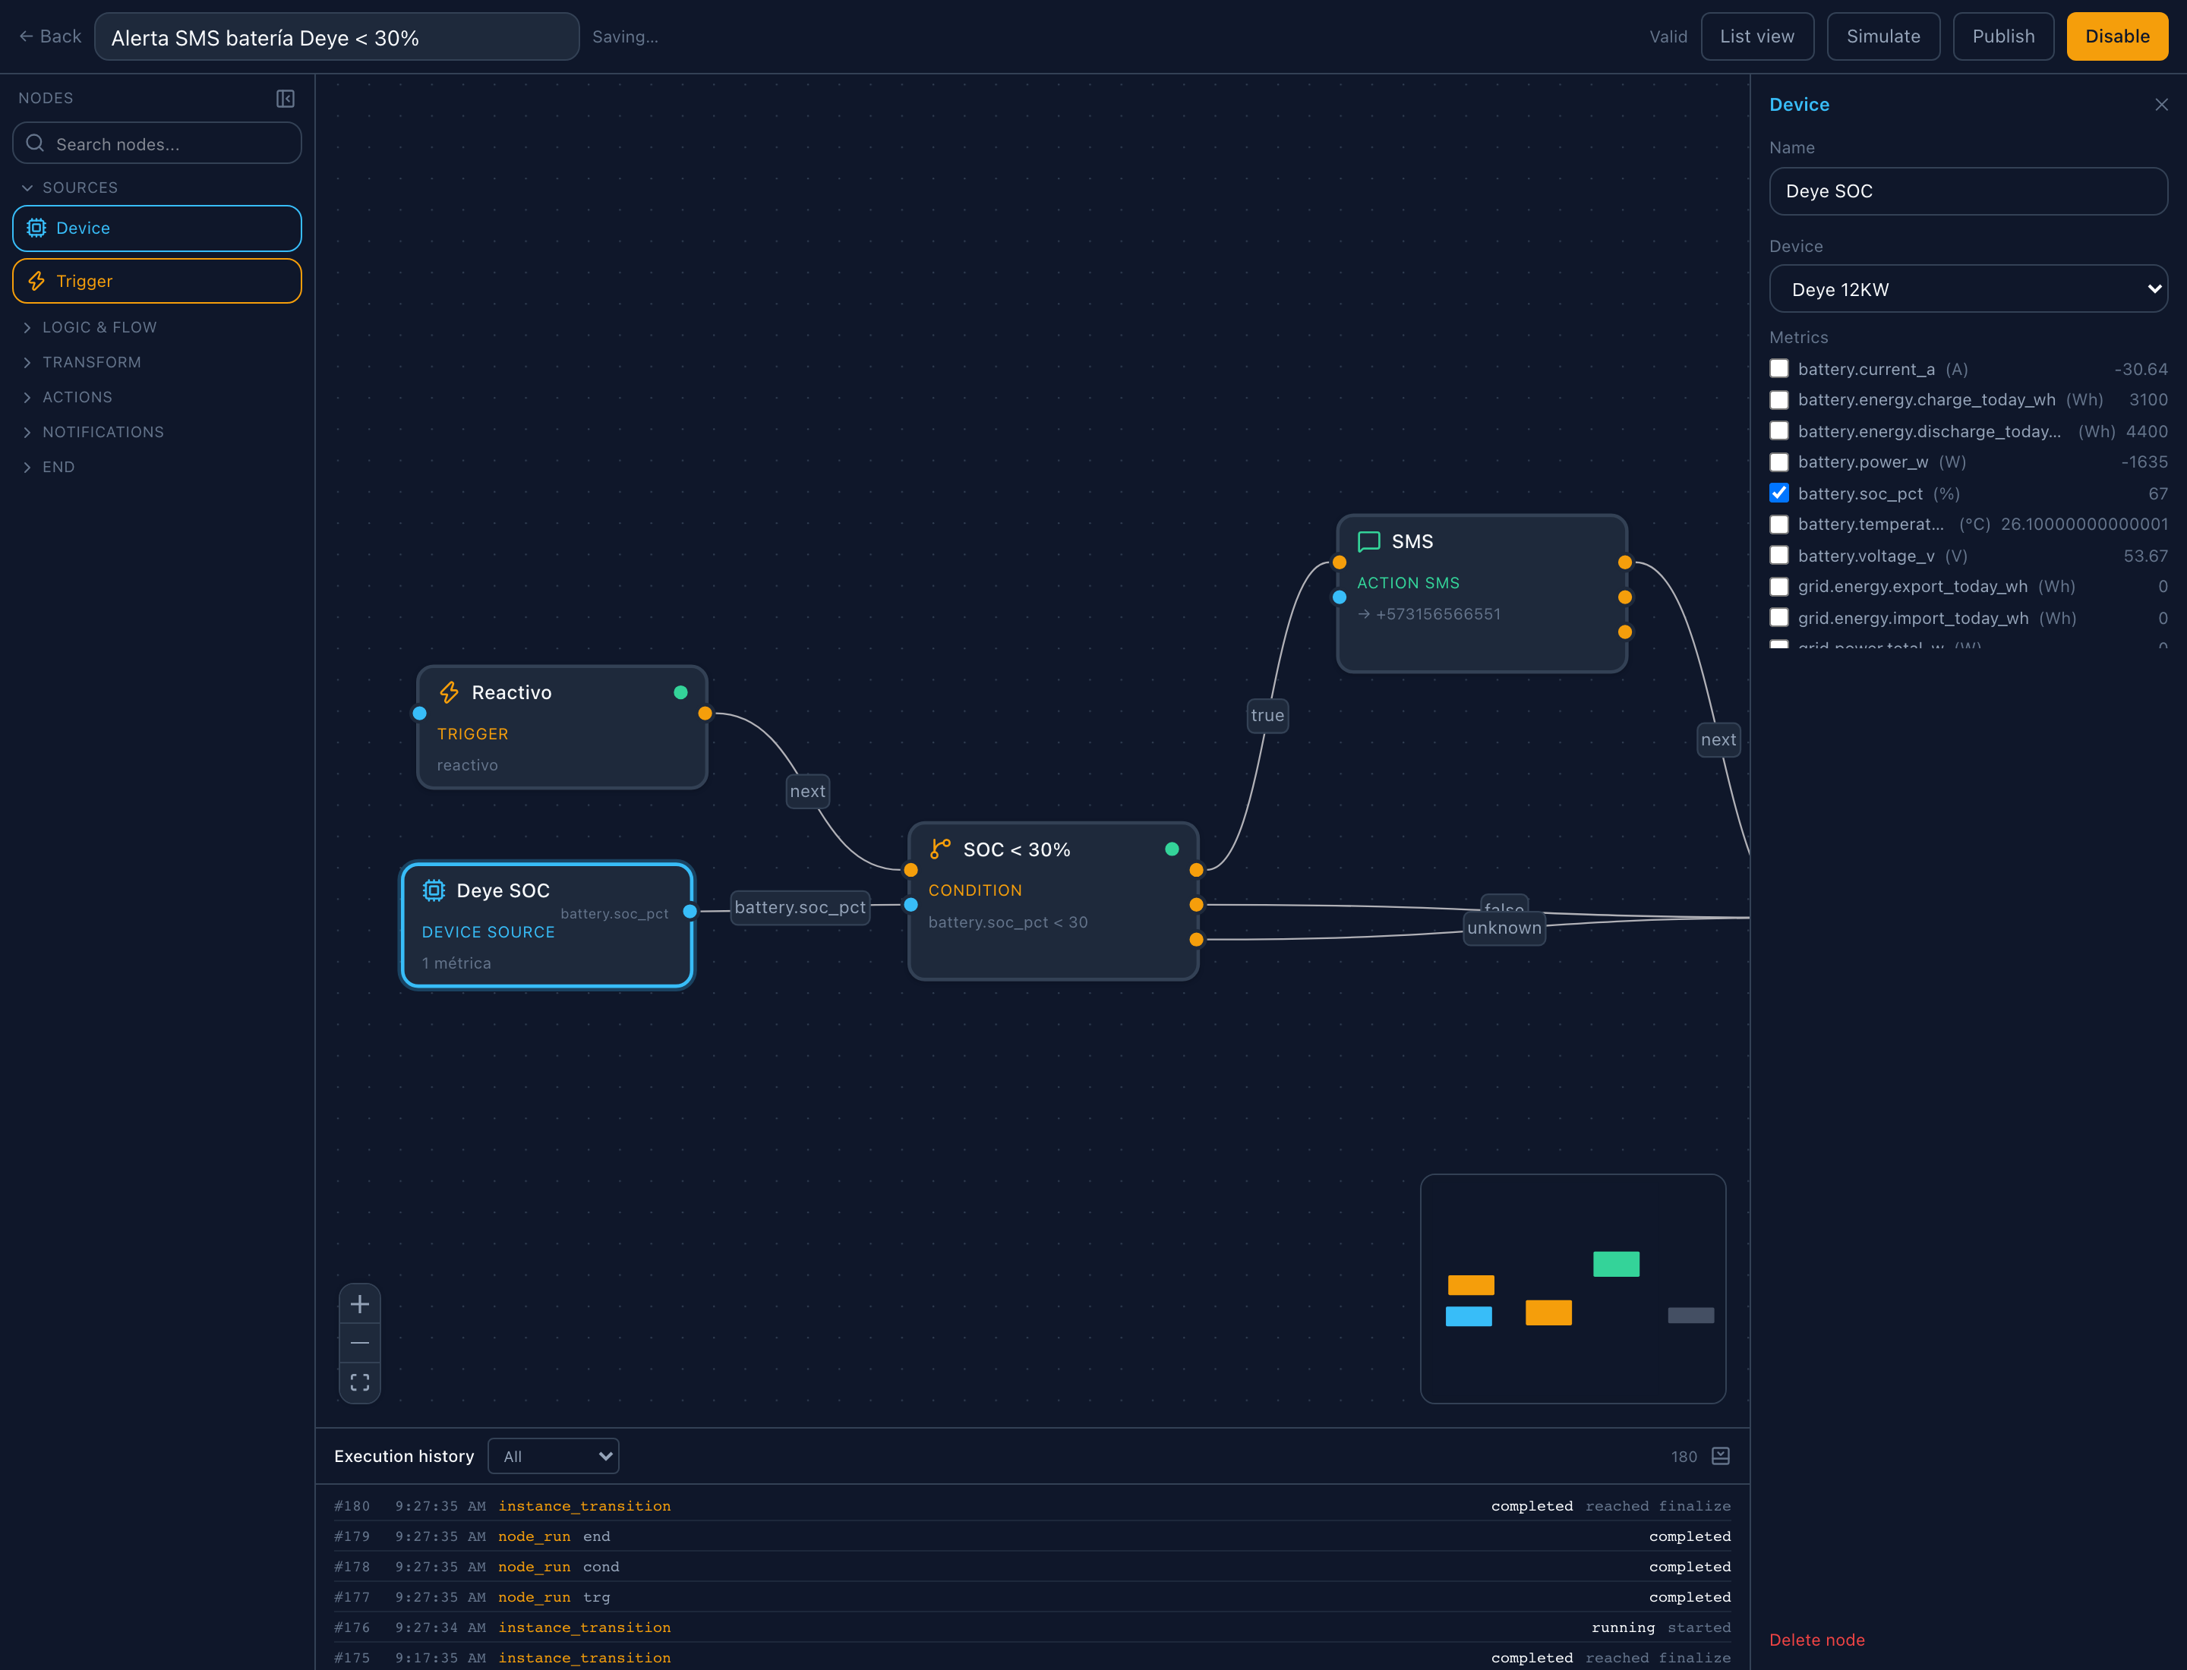Check the battery.current_a metric
The width and height of the screenshot is (2187, 1670).
coord(1779,369)
